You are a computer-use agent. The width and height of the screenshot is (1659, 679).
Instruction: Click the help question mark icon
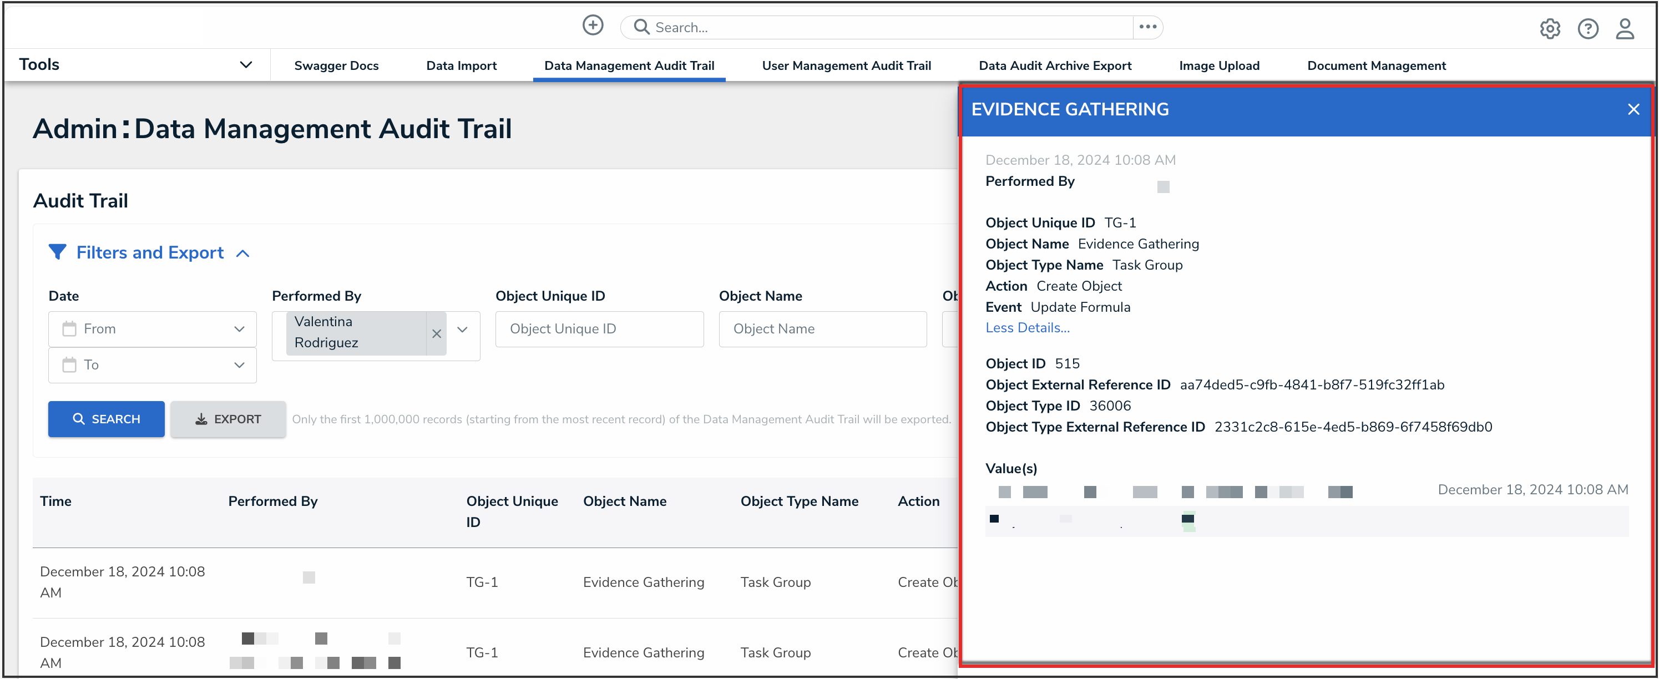coord(1587,29)
